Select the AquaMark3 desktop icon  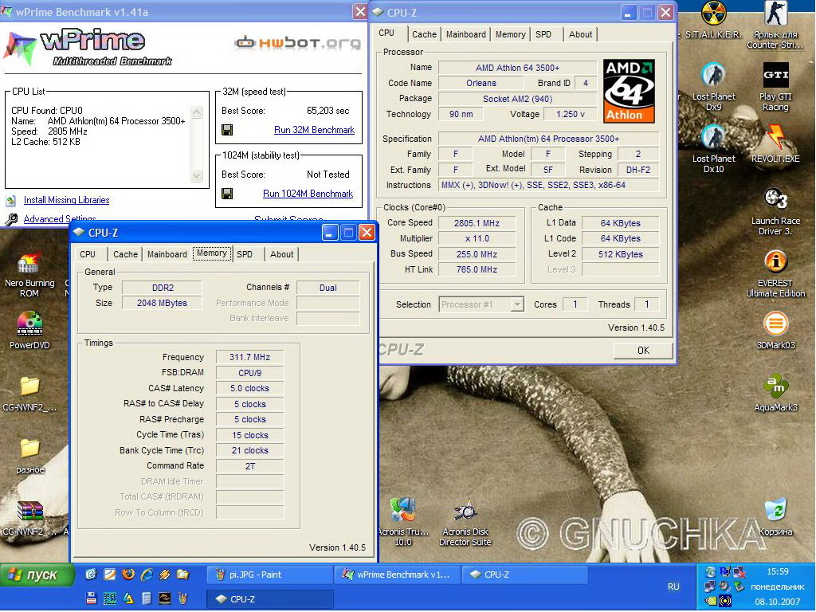(x=775, y=386)
